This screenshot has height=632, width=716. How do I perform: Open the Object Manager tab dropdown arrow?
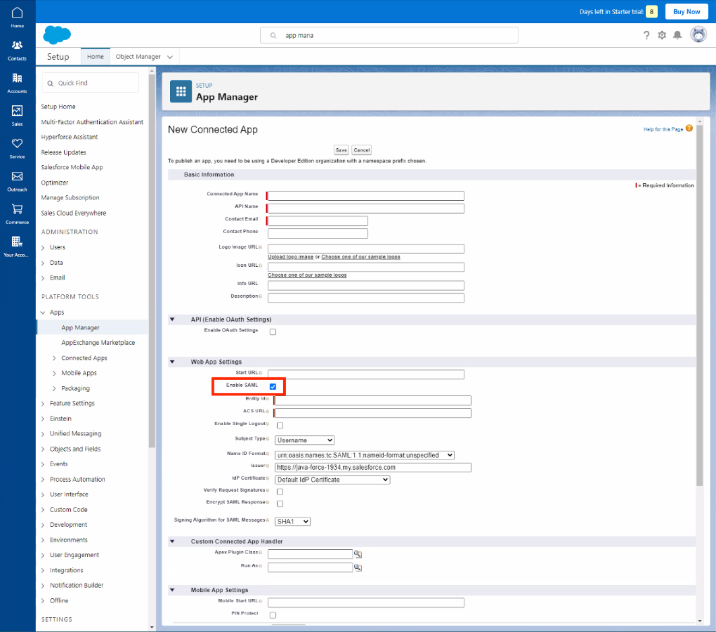170,57
